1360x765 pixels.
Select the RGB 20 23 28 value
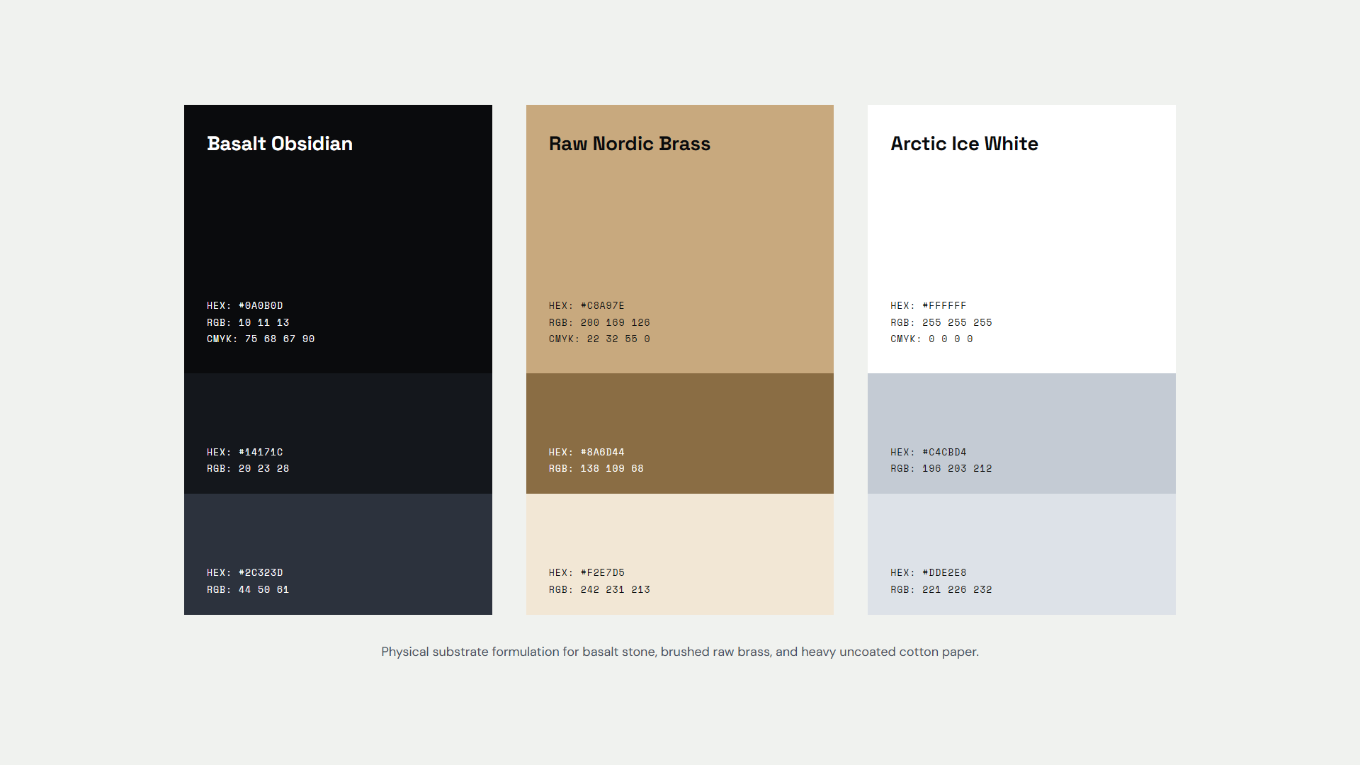[248, 469]
